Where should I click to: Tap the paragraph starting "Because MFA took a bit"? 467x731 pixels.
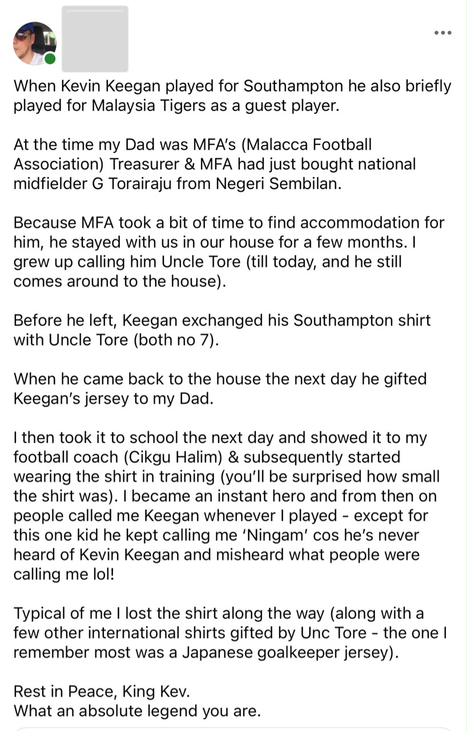point(229,252)
